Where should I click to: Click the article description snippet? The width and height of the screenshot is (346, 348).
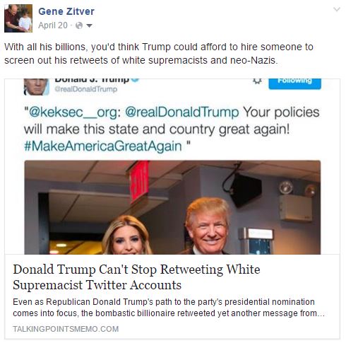(169, 308)
